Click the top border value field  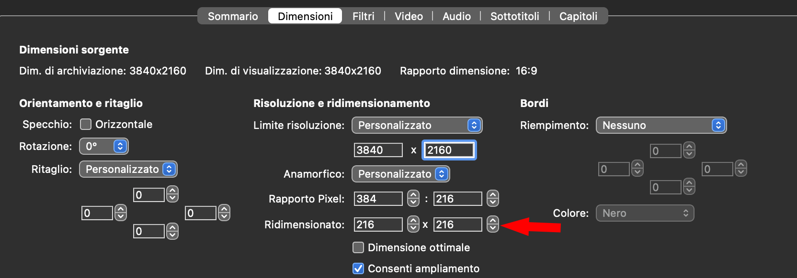pos(666,151)
